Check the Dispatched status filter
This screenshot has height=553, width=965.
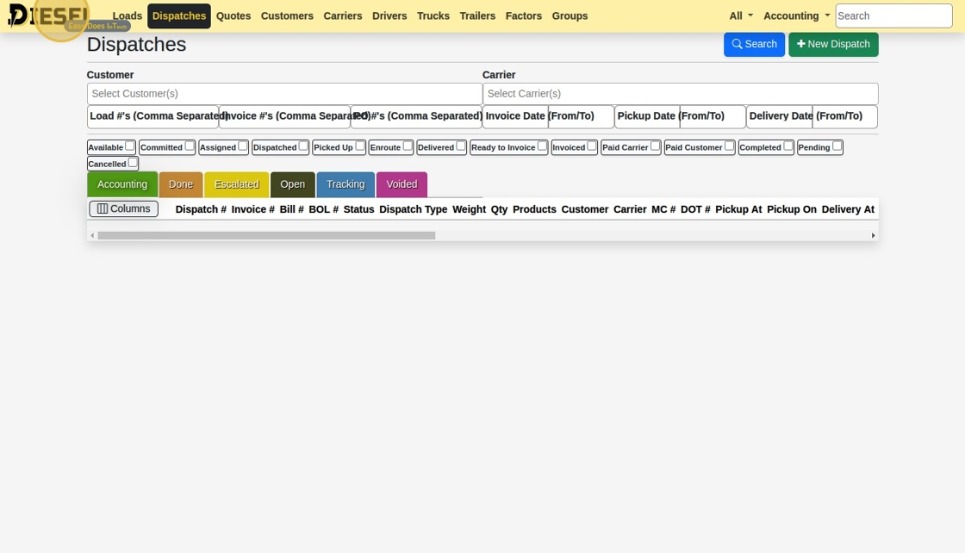(x=303, y=146)
